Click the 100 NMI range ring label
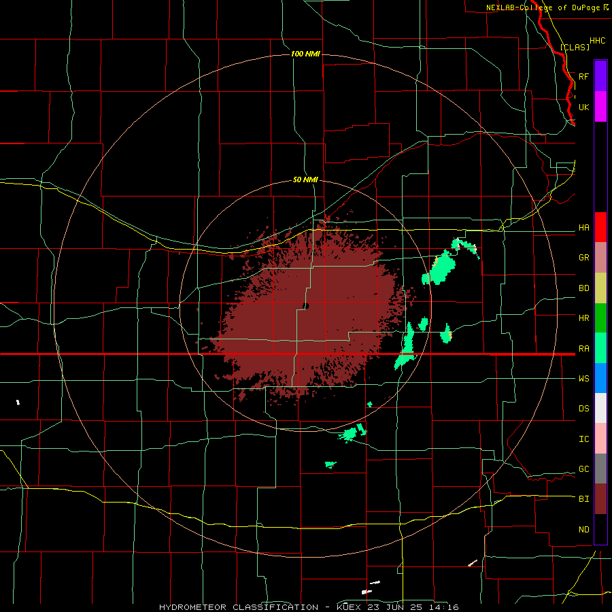Image resolution: width=612 pixels, height=612 pixels. pyautogui.click(x=305, y=54)
